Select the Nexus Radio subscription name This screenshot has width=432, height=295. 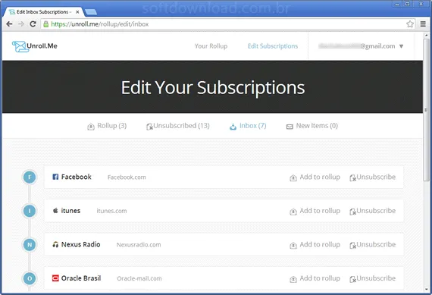(81, 244)
